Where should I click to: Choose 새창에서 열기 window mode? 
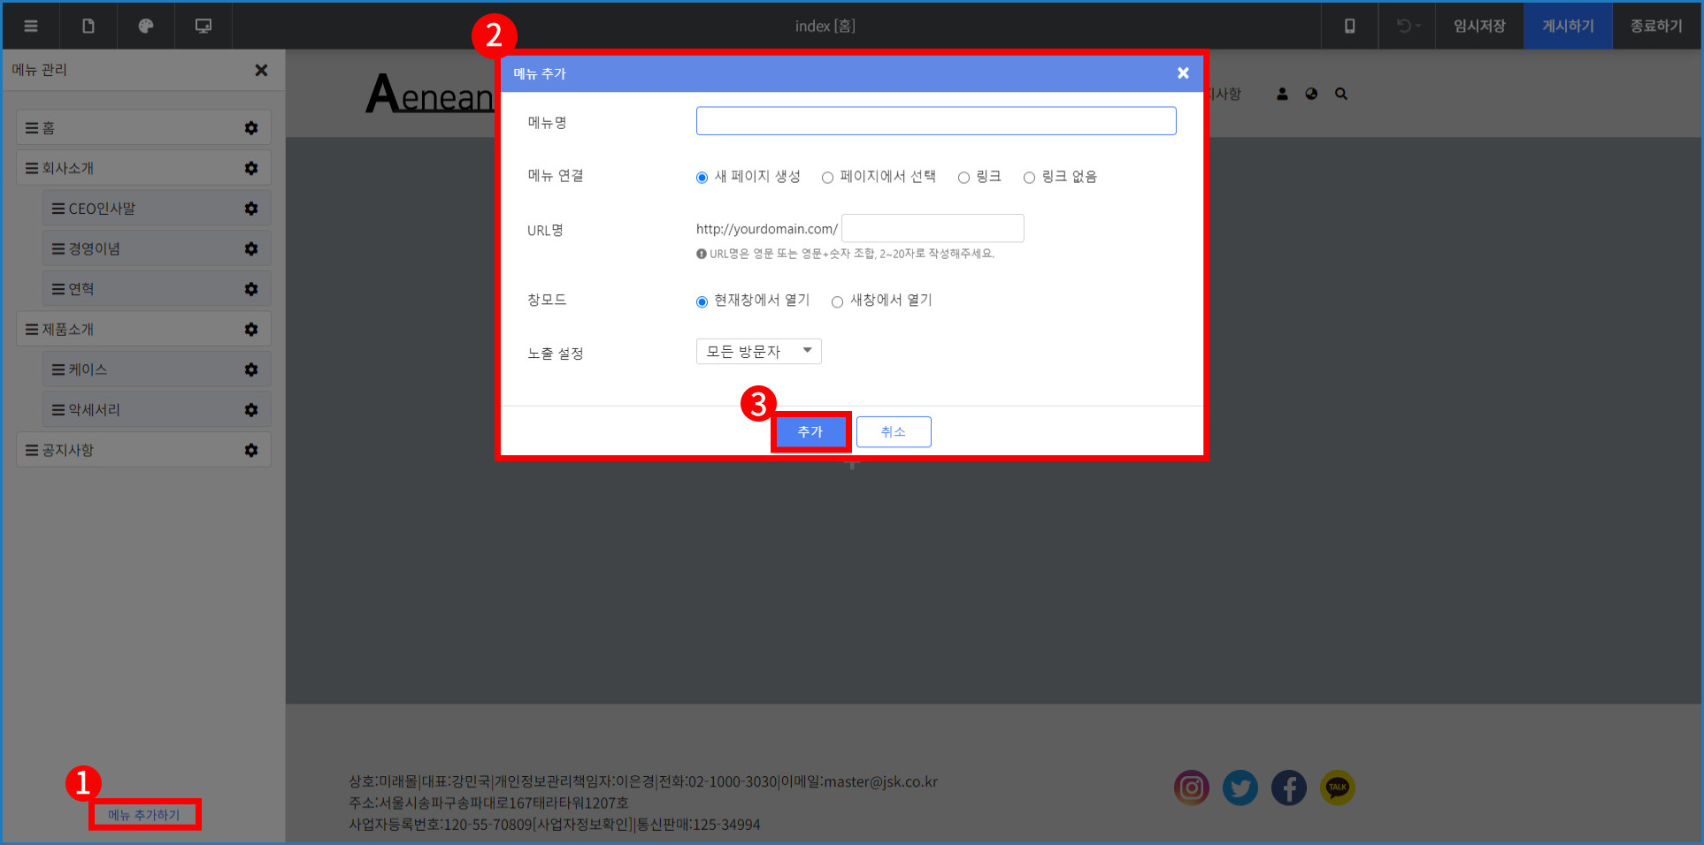[837, 302]
